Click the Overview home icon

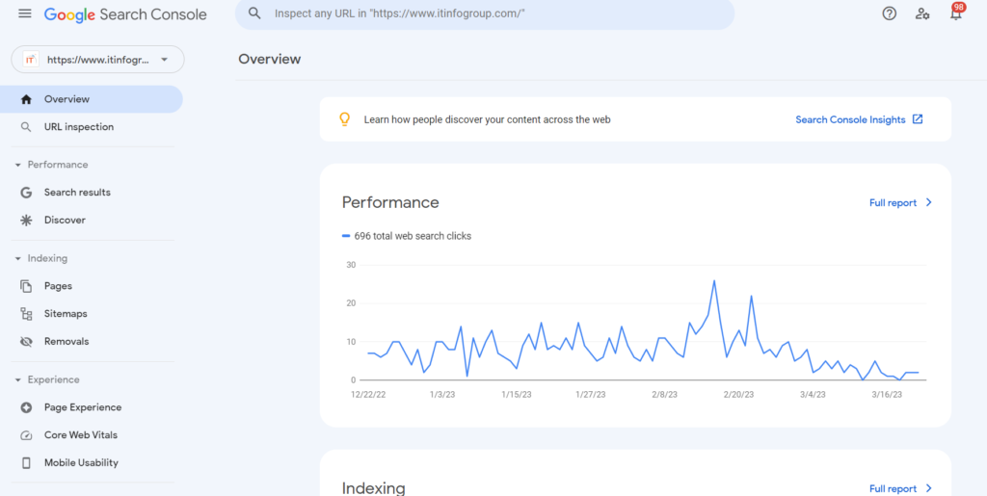[26, 99]
